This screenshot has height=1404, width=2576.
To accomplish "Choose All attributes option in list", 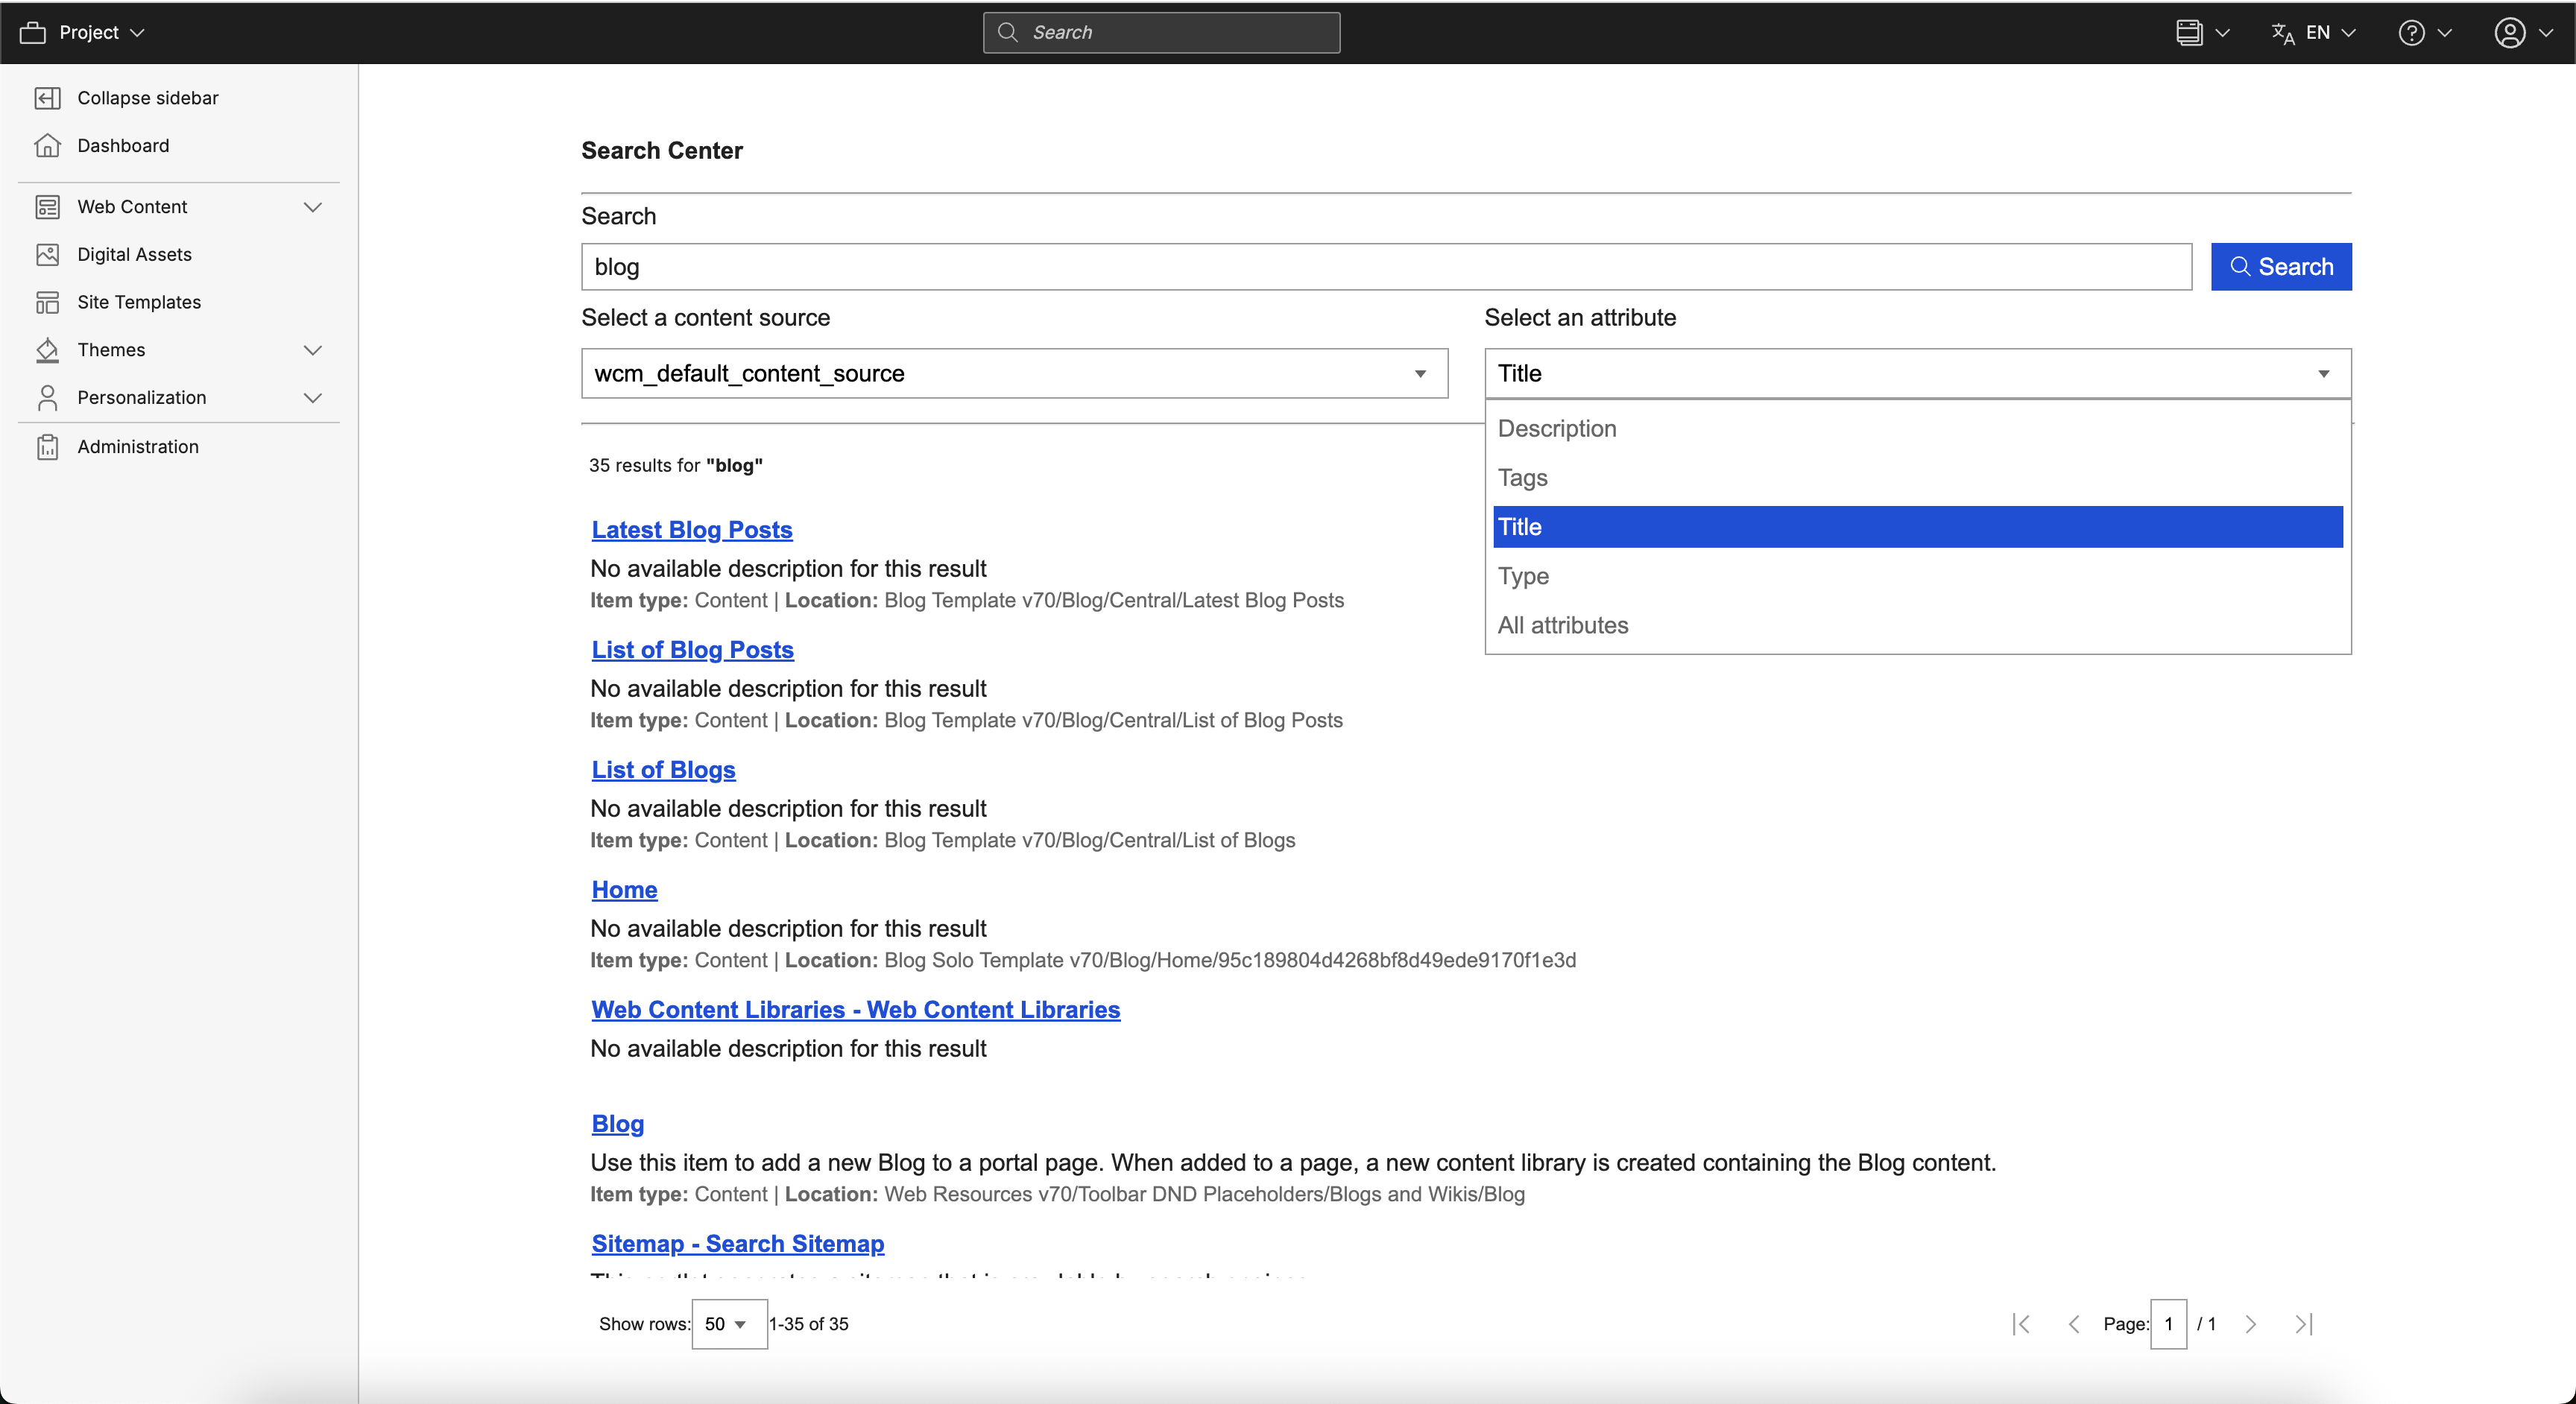I will click(x=1562, y=626).
